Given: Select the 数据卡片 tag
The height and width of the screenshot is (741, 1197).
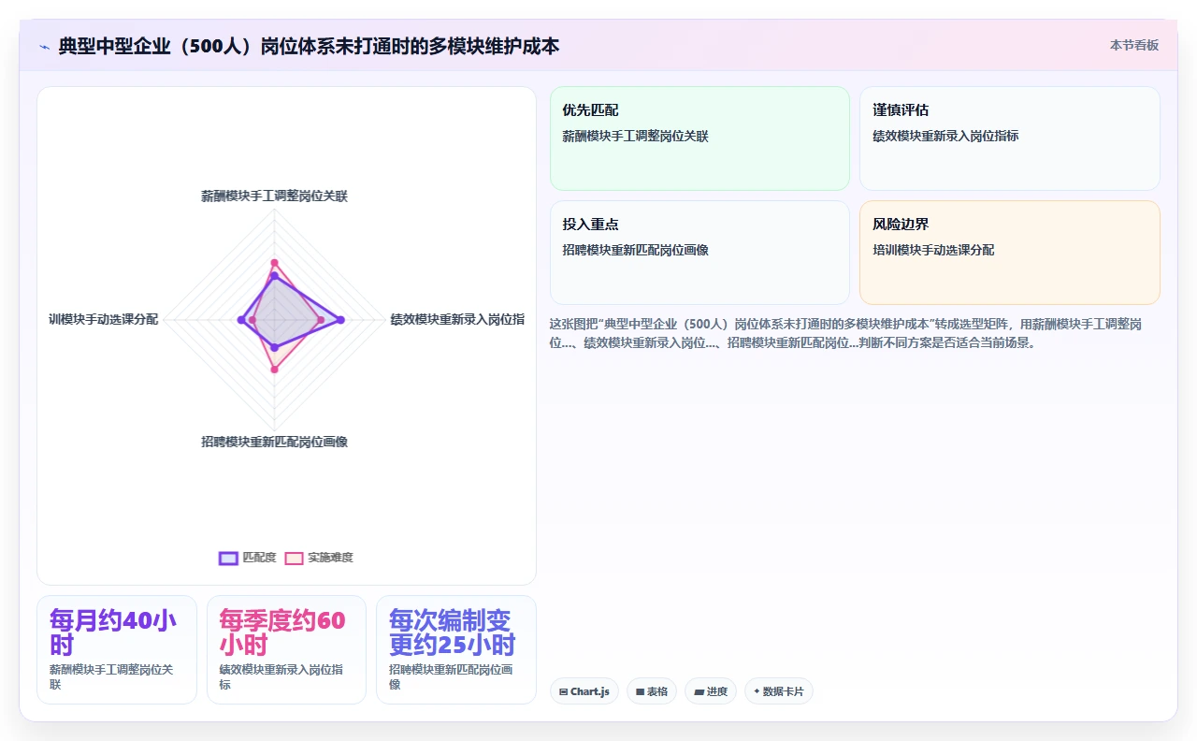Looking at the screenshot, I should click(779, 691).
